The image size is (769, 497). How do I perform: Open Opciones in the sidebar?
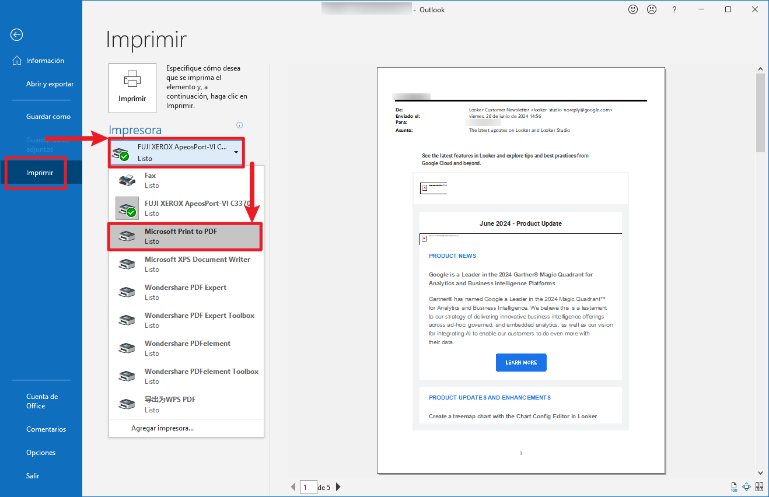click(41, 453)
